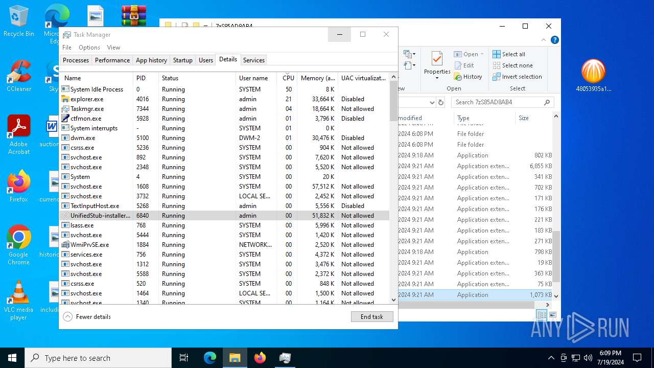Open the volume icon in system tray

pos(588,358)
